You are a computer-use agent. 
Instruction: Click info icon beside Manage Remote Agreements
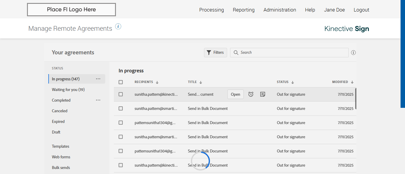(118, 27)
